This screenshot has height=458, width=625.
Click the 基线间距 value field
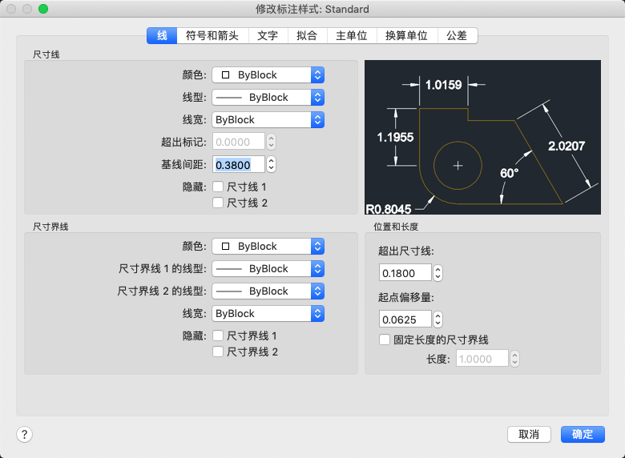[x=238, y=164]
